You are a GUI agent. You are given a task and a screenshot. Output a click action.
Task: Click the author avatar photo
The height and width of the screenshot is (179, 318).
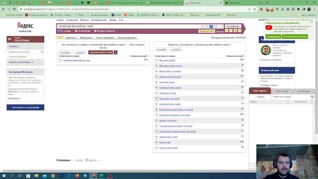click(x=266, y=50)
